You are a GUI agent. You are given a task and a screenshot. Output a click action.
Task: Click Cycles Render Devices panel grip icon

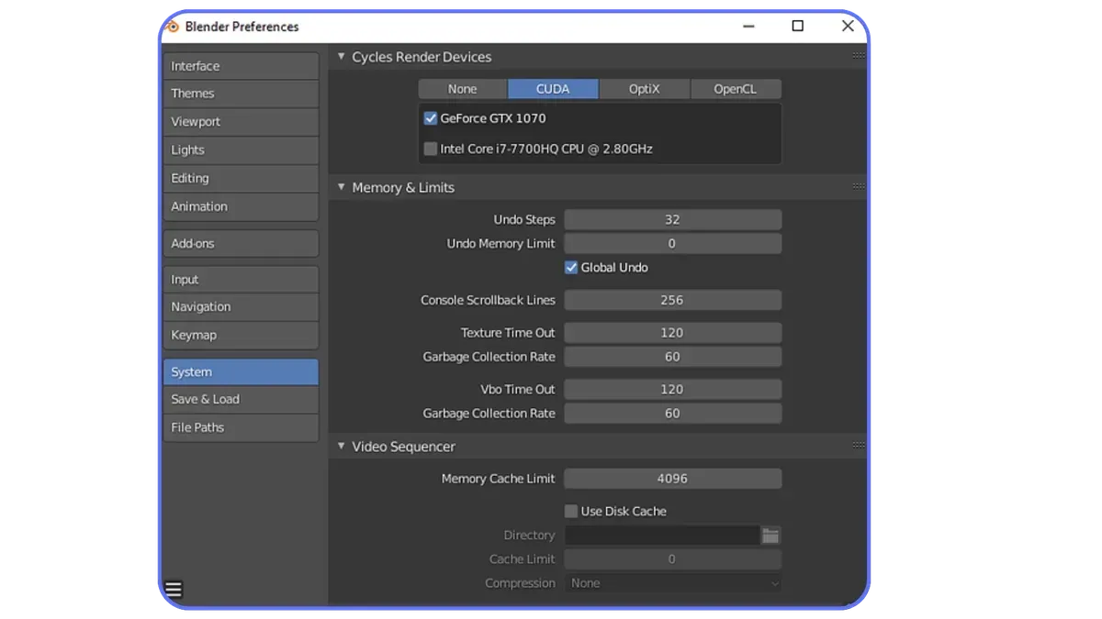pos(859,56)
